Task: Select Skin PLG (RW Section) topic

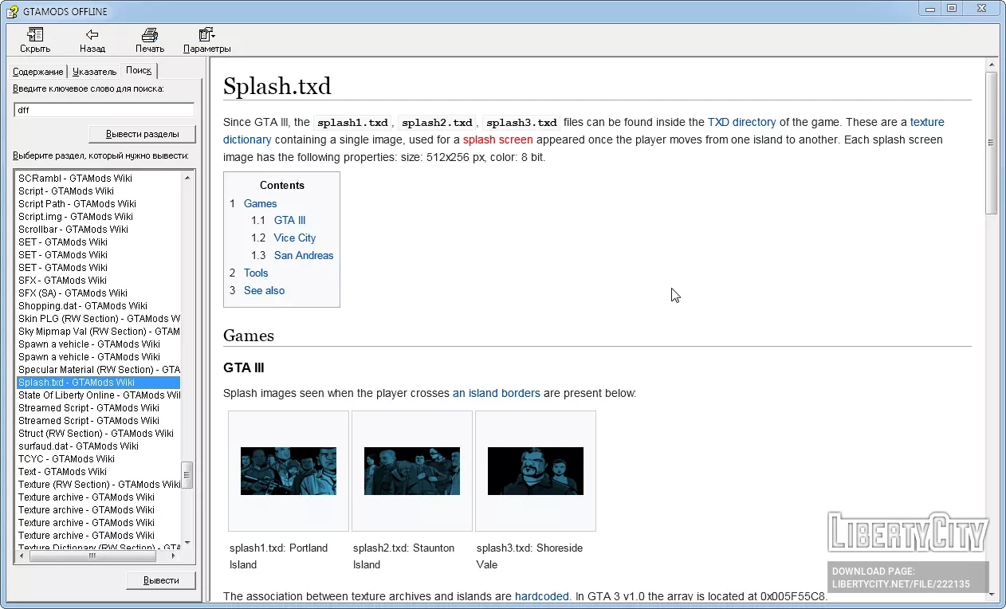Action: [x=99, y=319]
